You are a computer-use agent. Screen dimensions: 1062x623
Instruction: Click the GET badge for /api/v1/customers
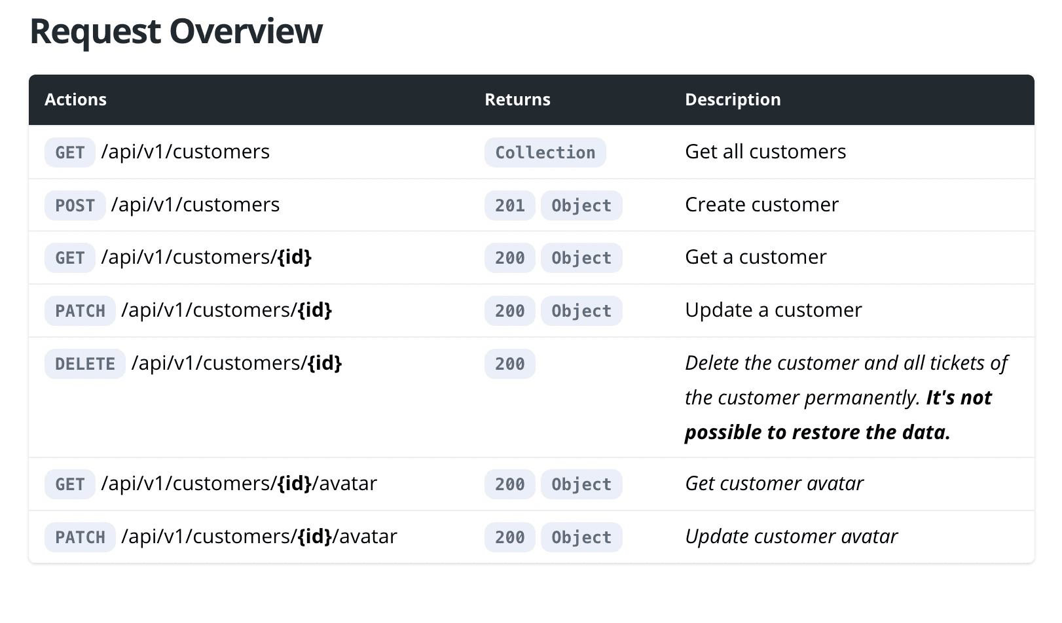pos(69,152)
